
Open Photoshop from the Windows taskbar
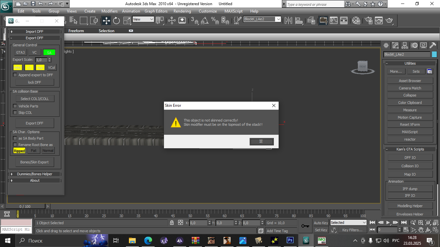pyautogui.click(x=290, y=240)
